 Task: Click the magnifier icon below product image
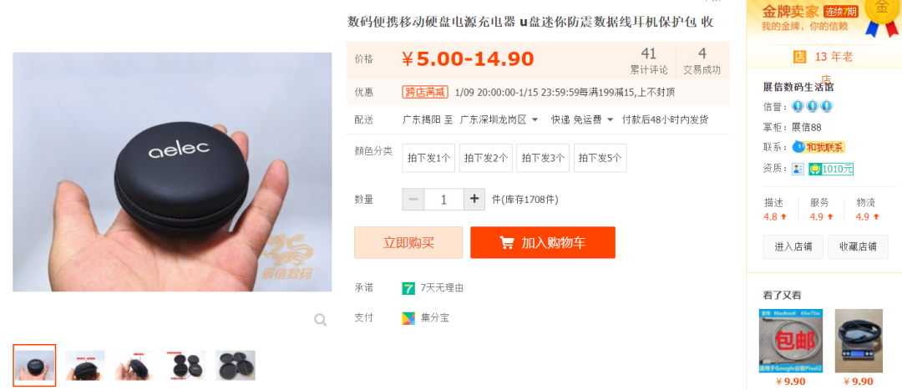click(321, 320)
